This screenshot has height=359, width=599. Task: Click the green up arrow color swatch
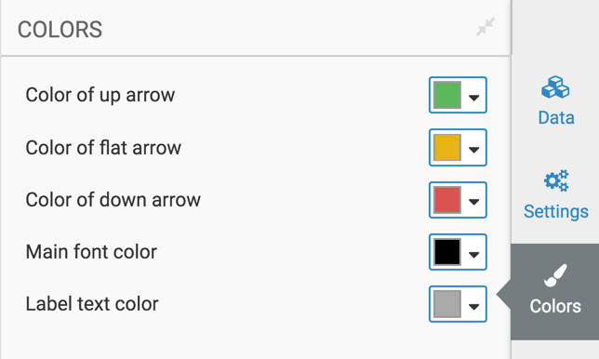[447, 95]
